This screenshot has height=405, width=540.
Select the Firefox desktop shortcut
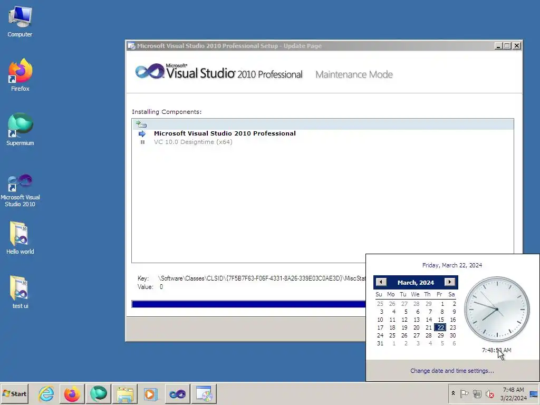tap(20, 75)
